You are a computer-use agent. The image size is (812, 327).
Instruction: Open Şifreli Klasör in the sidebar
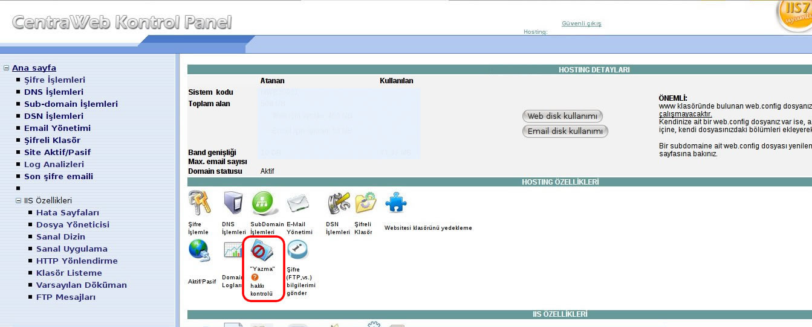click(x=52, y=141)
